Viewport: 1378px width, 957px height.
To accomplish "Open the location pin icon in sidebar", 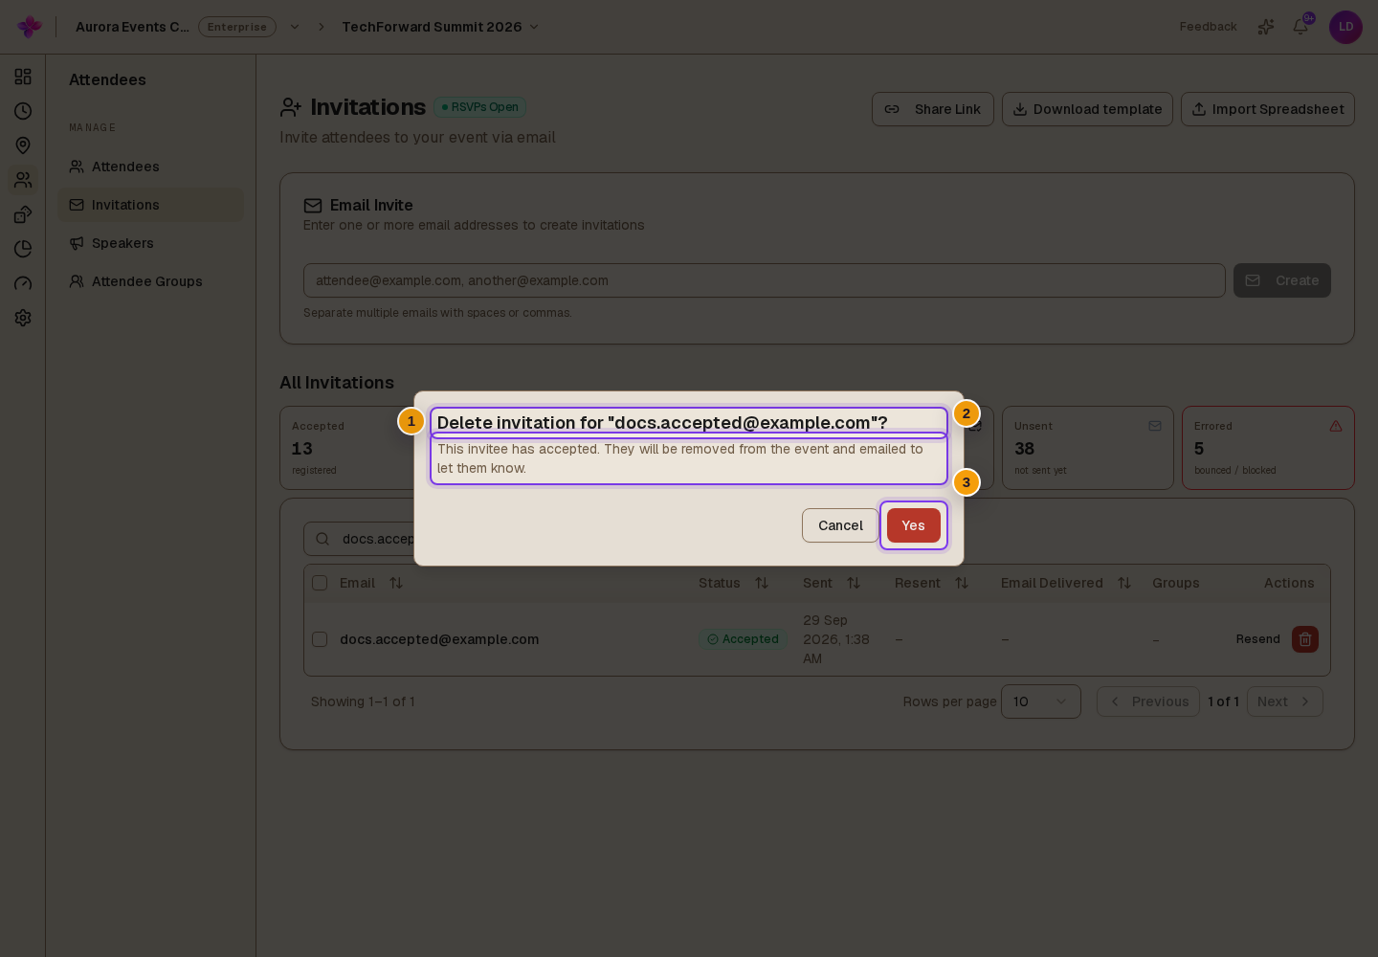I will point(23,145).
